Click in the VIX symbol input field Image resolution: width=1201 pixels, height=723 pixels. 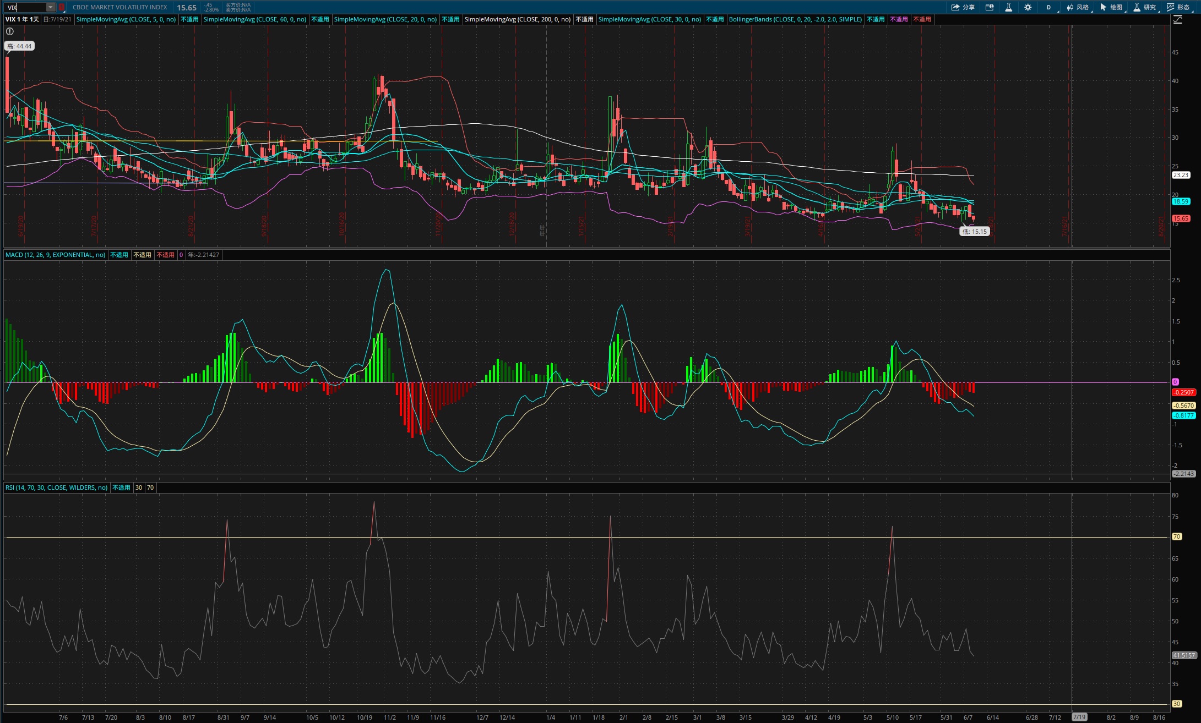click(25, 7)
